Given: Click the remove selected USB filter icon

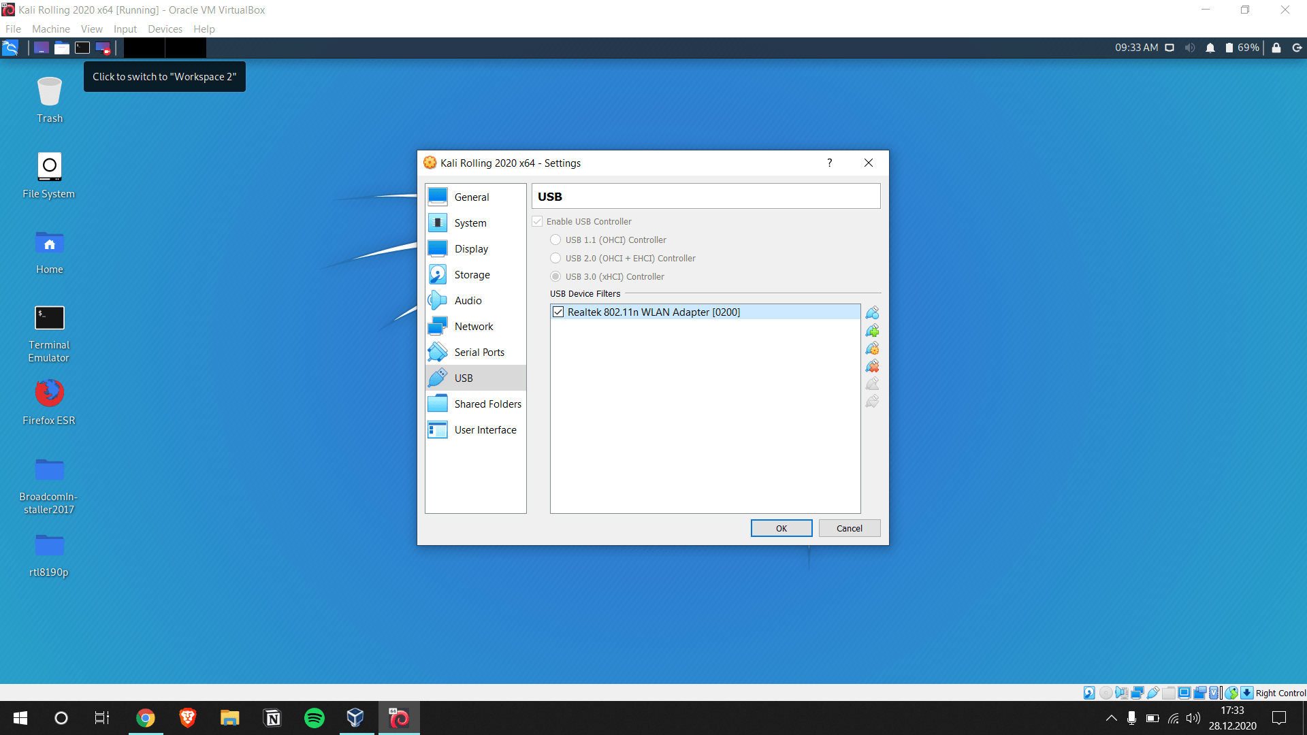Looking at the screenshot, I should coord(872,366).
